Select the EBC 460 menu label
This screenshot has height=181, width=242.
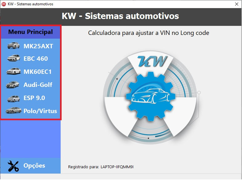[x=36, y=59]
